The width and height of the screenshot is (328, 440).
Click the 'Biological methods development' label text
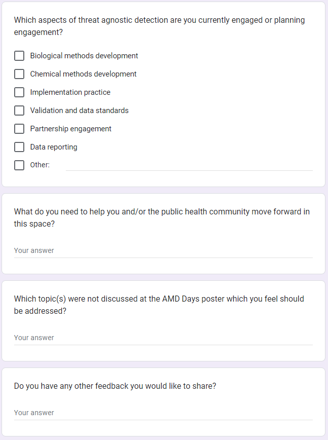(84, 56)
